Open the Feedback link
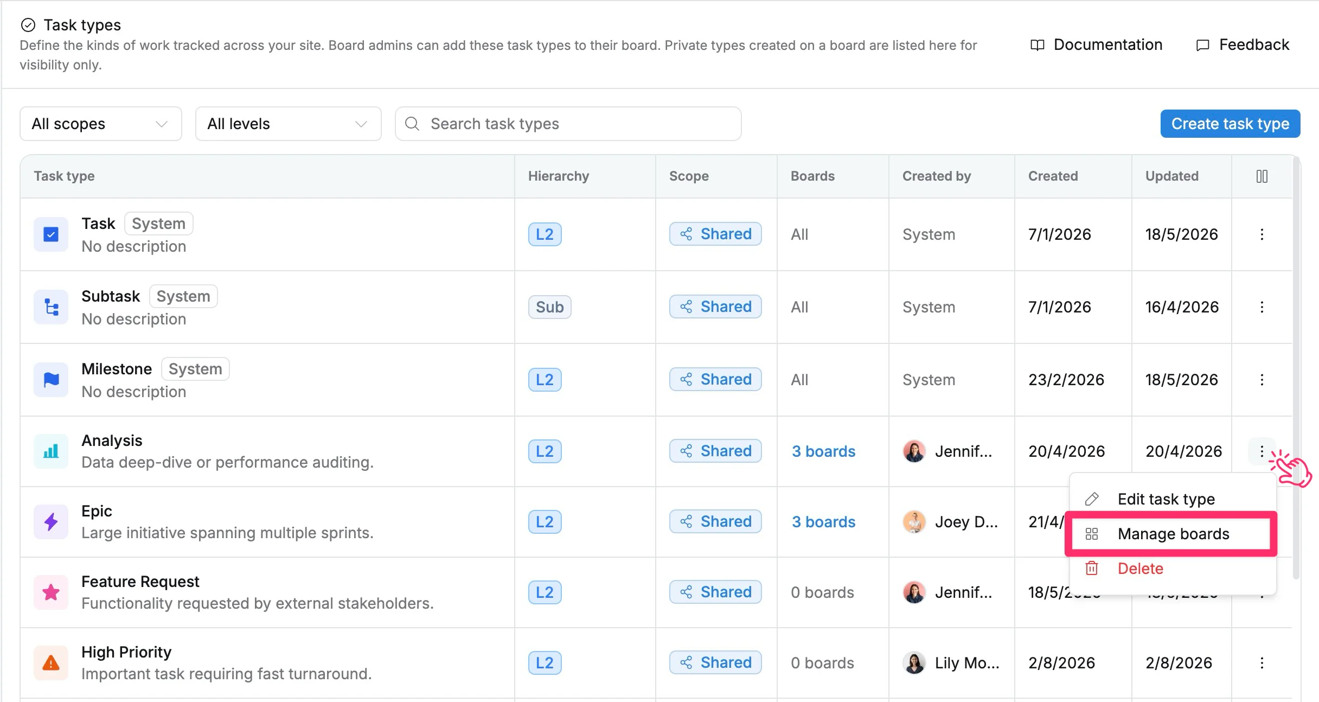Image resolution: width=1319 pixels, height=702 pixels. coord(1243,44)
